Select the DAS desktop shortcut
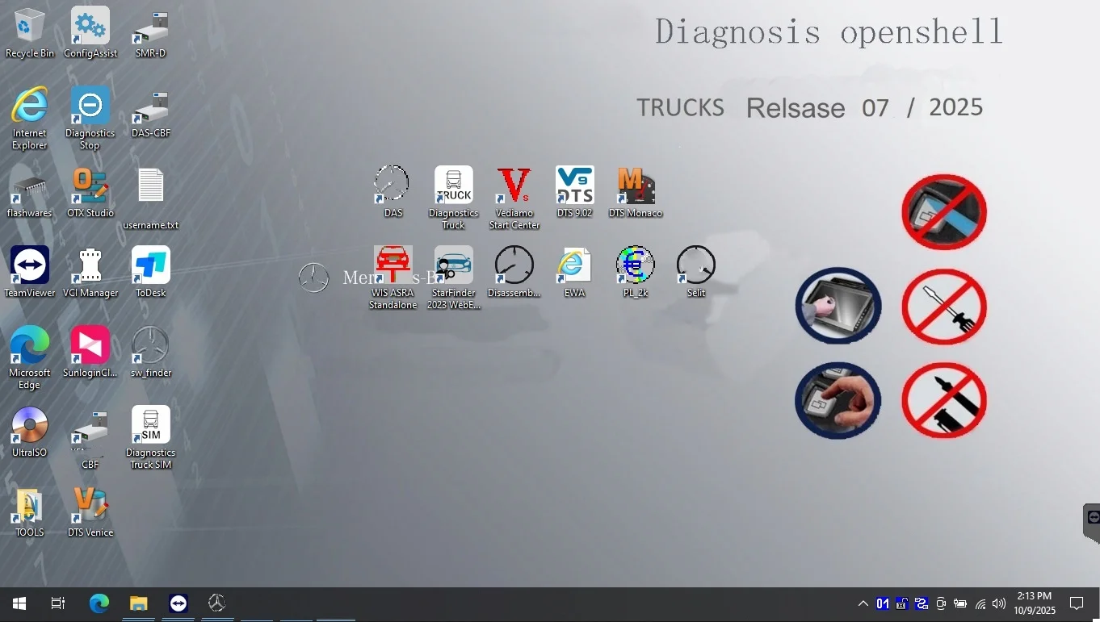The width and height of the screenshot is (1100, 622). pyautogui.click(x=393, y=193)
